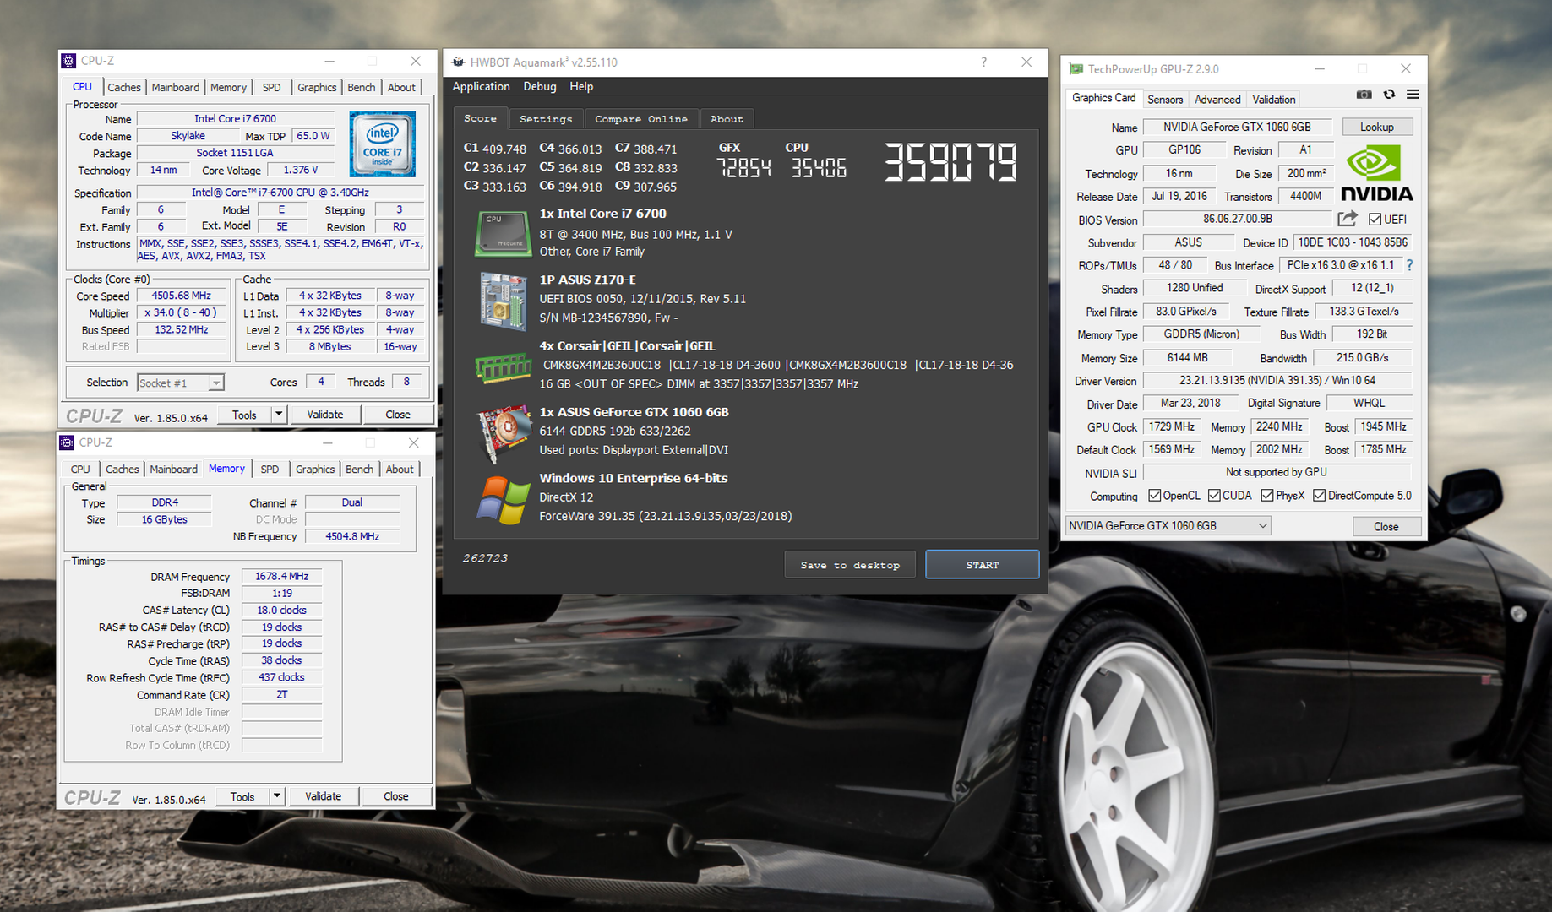Click the motherboard icon in Aquamark
The width and height of the screenshot is (1552, 912).
504,301
